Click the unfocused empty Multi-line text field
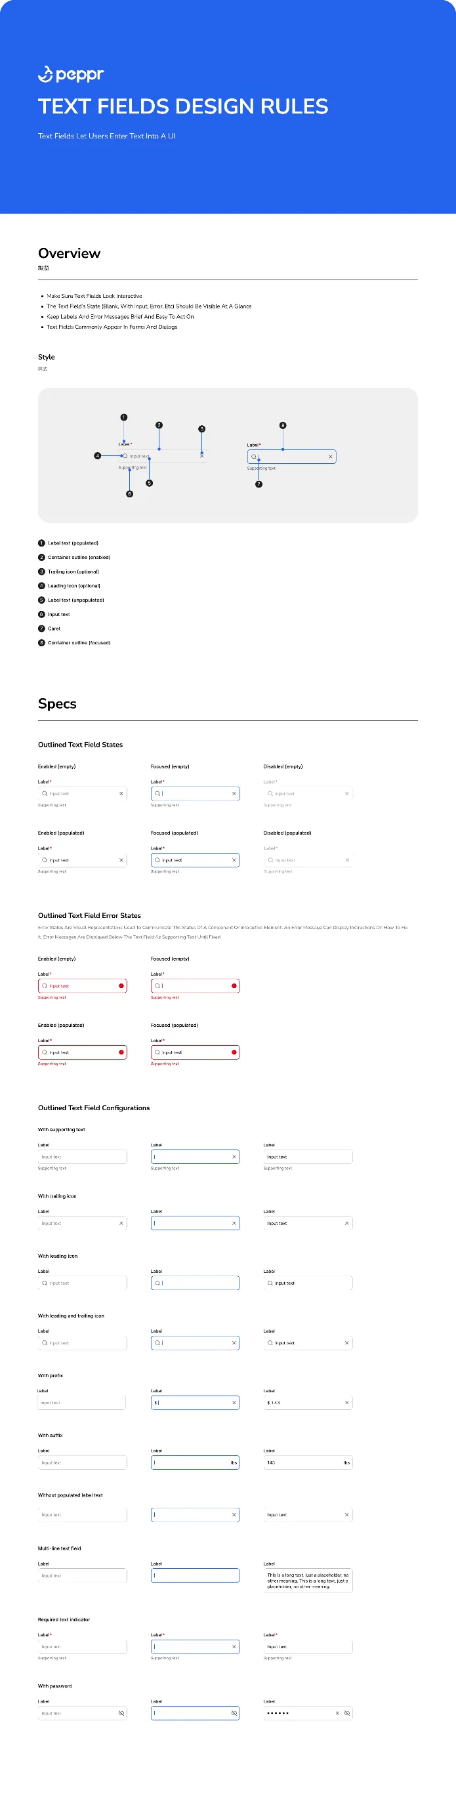 (82, 1575)
